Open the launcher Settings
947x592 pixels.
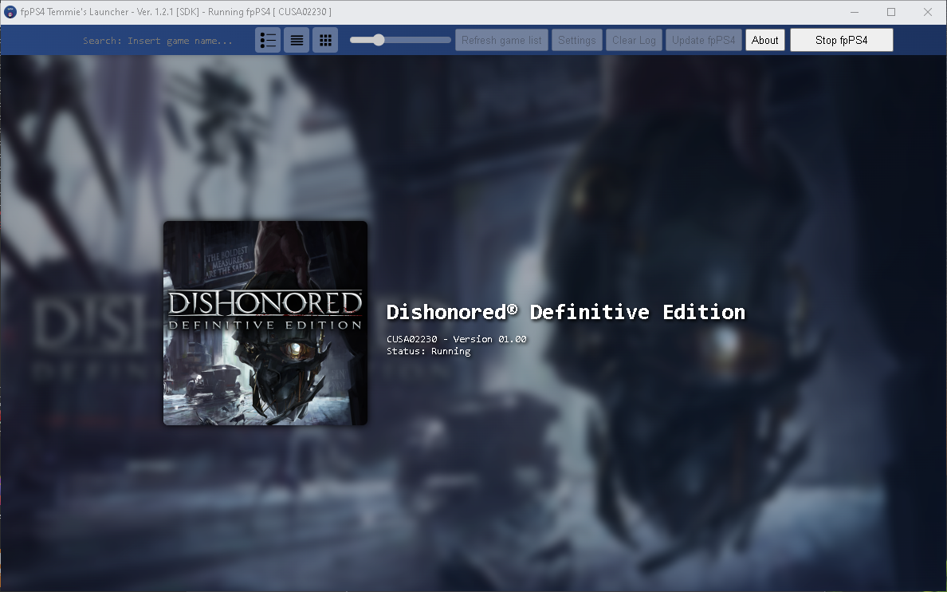(576, 39)
